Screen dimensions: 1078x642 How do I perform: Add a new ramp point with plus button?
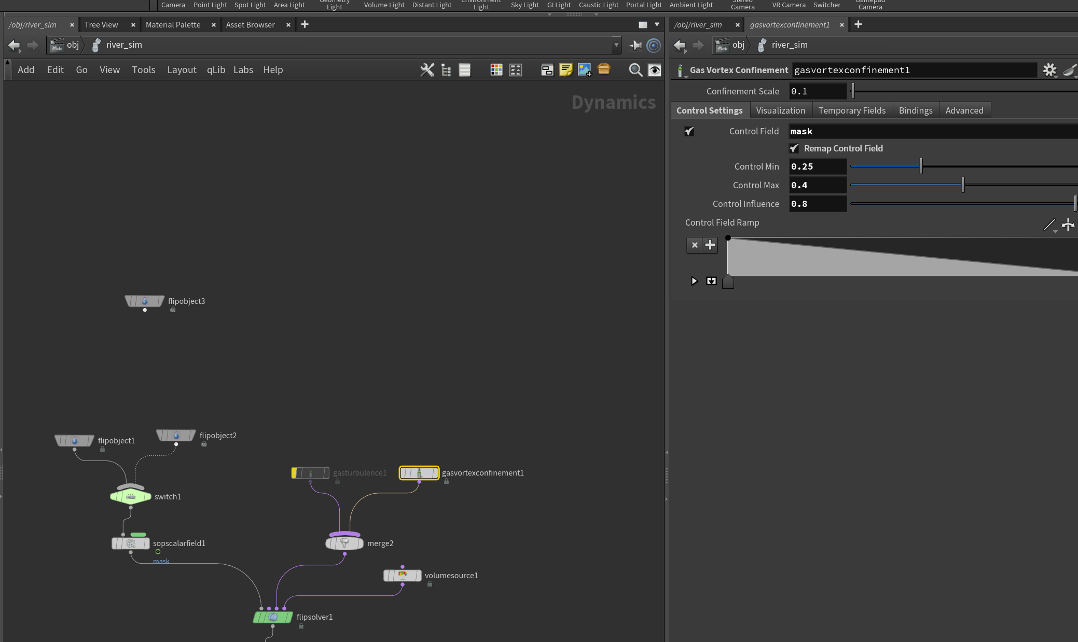(x=710, y=245)
